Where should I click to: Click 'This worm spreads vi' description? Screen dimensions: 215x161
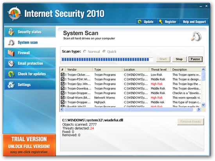click(186, 98)
